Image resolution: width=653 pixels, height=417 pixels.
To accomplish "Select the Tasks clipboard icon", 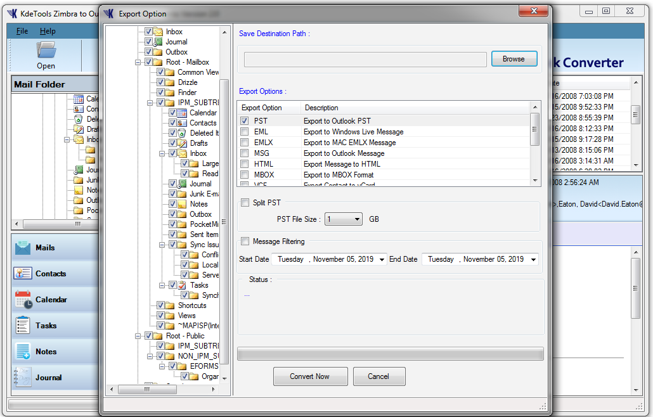I will [23, 326].
